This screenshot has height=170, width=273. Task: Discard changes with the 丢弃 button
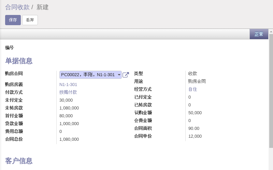pos(30,20)
